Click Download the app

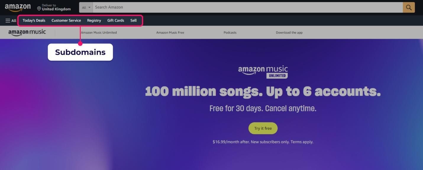point(289,33)
